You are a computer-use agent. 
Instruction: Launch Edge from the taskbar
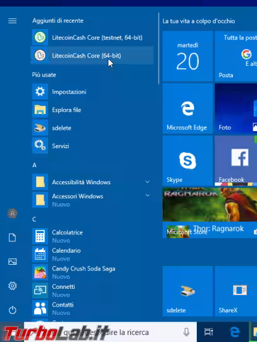(235, 332)
